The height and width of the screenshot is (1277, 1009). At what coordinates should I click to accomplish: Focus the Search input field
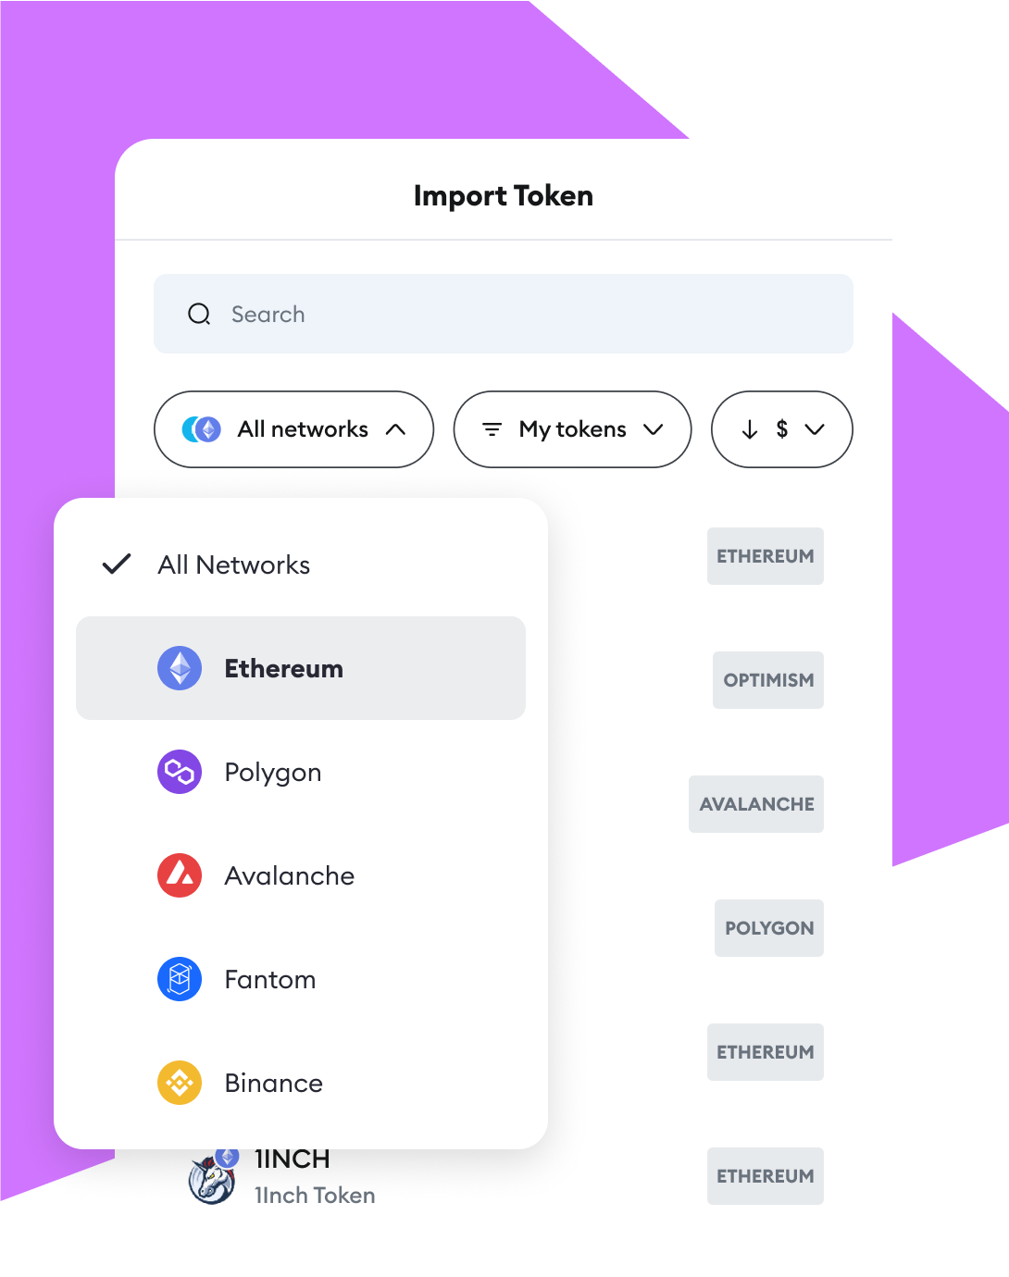(504, 314)
